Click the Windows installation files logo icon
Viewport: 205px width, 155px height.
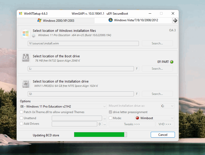(x=26, y=34)
